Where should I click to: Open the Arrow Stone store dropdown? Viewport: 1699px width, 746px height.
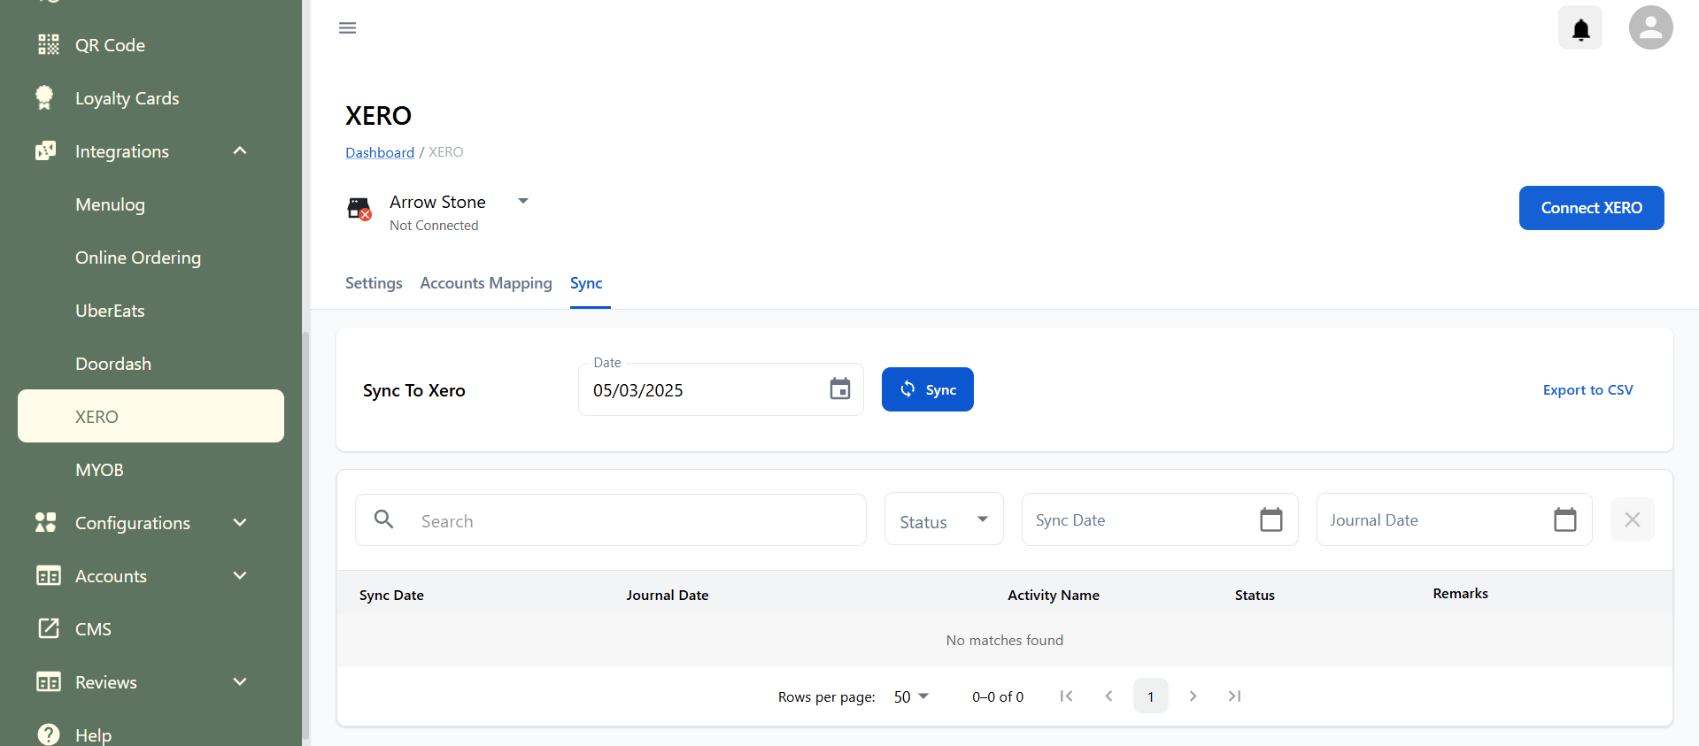(523, 201)
